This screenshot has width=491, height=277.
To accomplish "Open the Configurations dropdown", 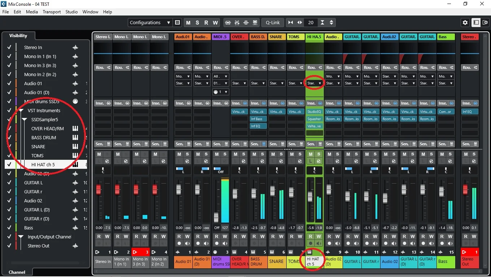I will (x=150, y=23).
